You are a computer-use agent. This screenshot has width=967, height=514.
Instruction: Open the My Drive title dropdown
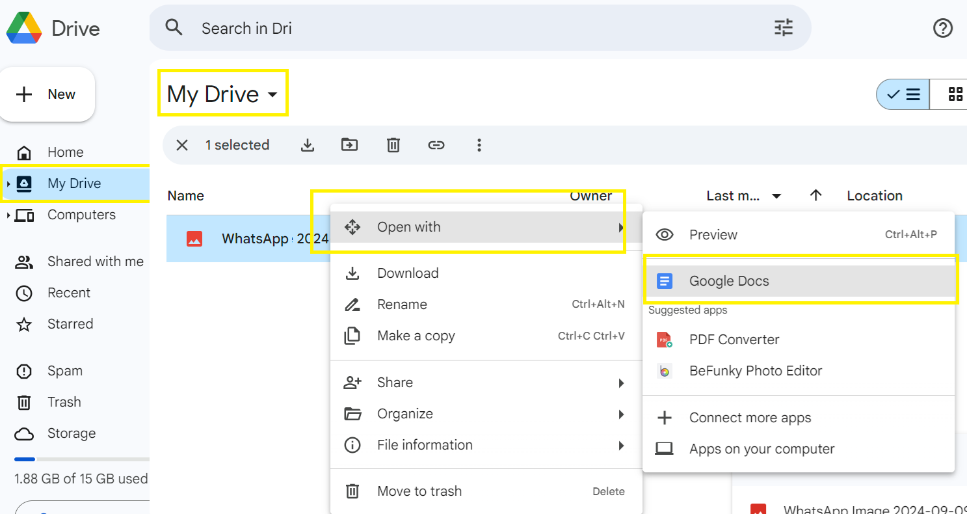[222, 94]
